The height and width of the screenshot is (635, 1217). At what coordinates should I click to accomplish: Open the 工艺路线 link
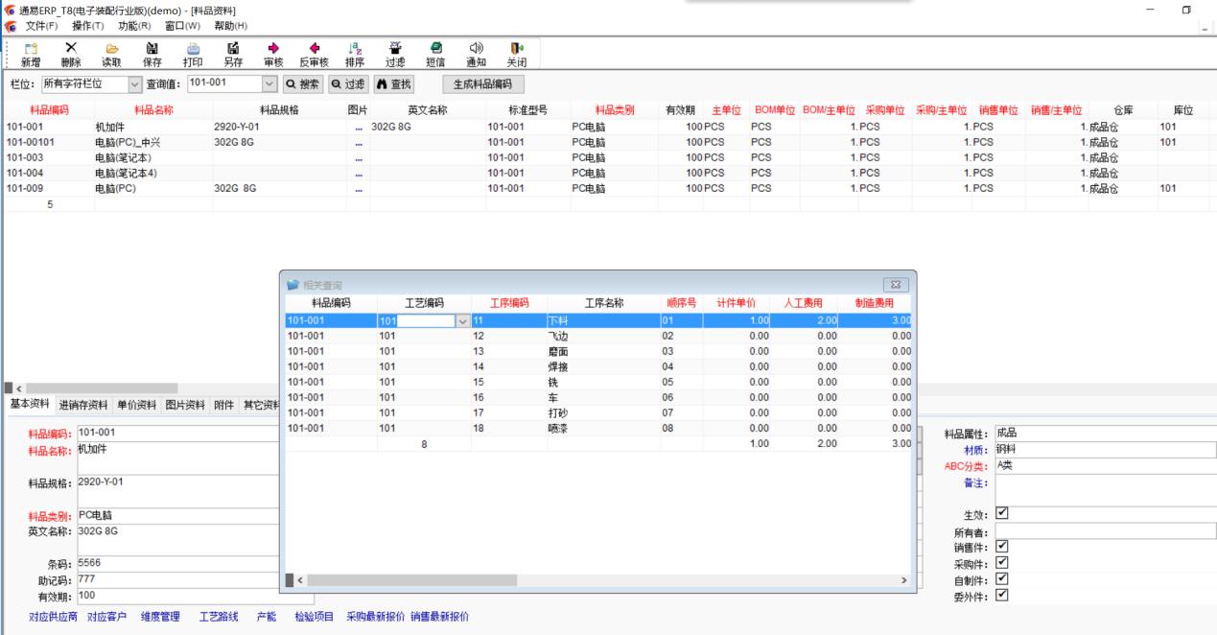(219, 616)
